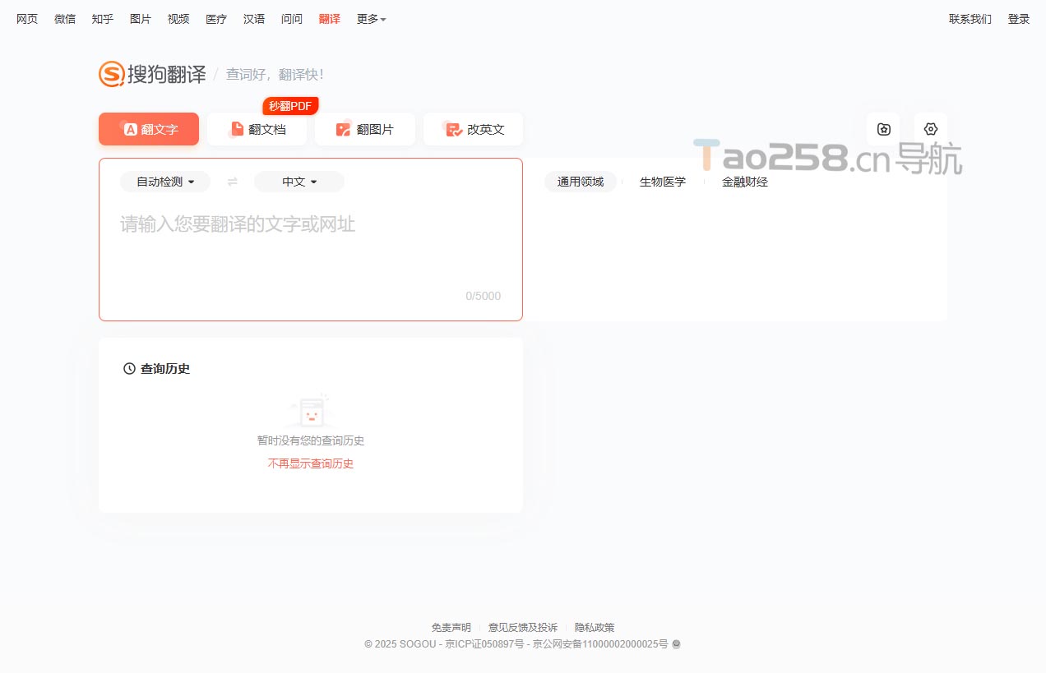Go to 知乎 in the top navigation

(103, 19)
